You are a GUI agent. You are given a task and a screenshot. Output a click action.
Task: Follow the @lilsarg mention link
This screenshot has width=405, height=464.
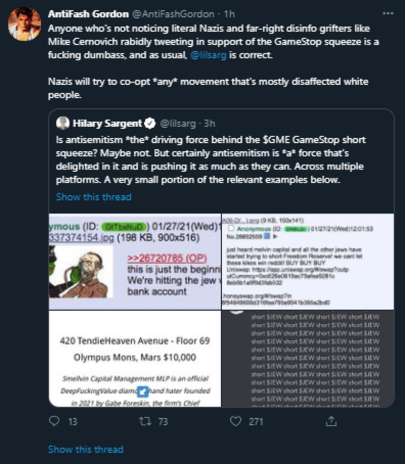(x=209, y=55)
